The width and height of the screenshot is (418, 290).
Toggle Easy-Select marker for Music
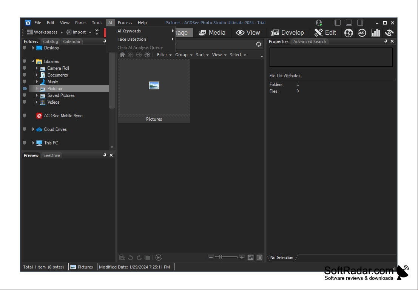[x=25, y=82]
